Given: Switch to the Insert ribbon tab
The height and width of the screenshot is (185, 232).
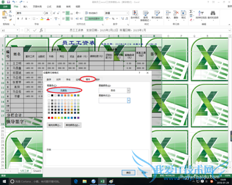Looking at the screenshot, I should (26, 6).
